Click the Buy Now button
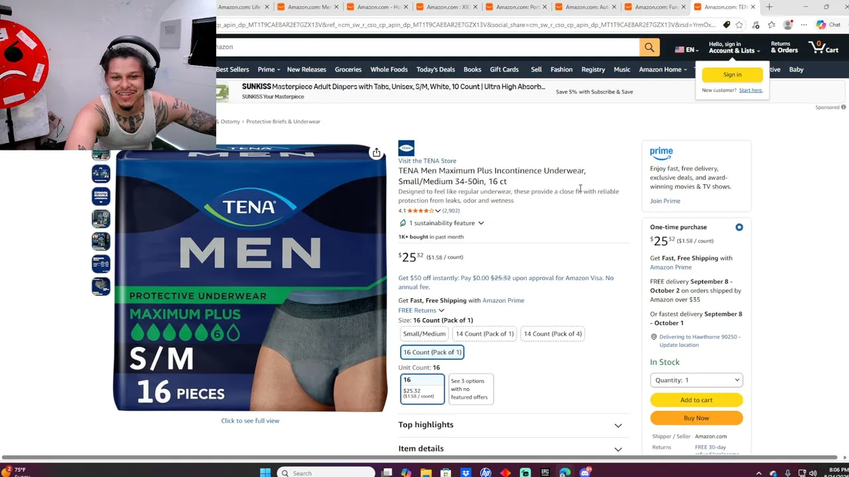849x477 pixels. tap(696, 418)
